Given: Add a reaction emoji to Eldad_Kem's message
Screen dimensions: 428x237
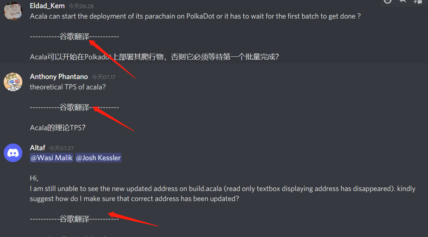Looking at the screenshot, I should point(387,1).
